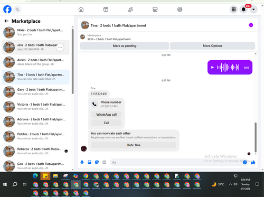Open the Rebecca conversation

click(35, 151)
